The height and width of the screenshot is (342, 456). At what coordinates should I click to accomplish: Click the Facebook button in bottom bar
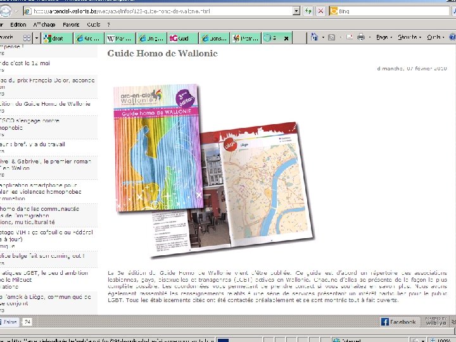(398, 322)
